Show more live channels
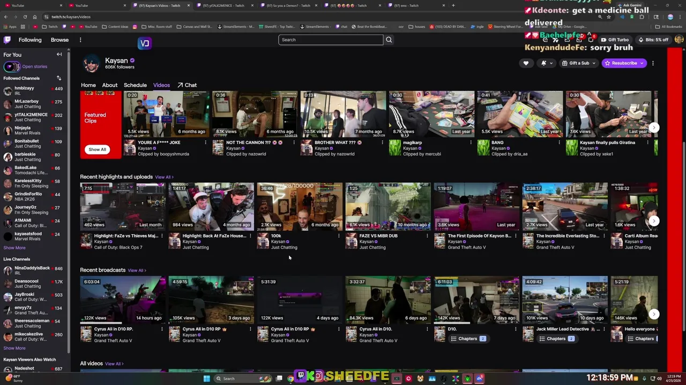Image resolution: width=686 pixels, height=385 pixels. [x=14, y=348]
